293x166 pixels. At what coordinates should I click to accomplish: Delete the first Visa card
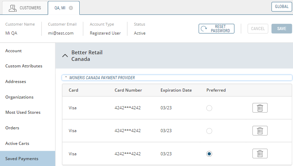click(260, 108)
